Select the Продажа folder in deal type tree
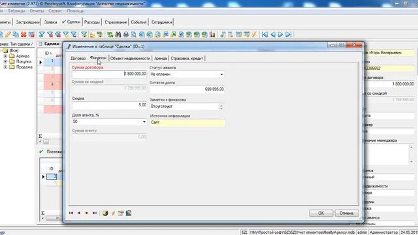This screenshot has height=235, width=418. coord(24,67)
